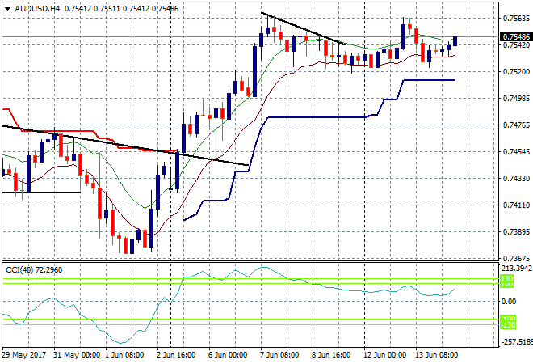Click the 29 May 2017 date label
Image resolution: width=533 pixels, height=364 pixels.
23,355
